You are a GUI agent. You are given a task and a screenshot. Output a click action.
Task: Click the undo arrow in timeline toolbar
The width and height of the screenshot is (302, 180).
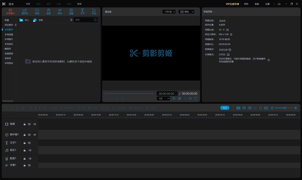click(6, 108)
